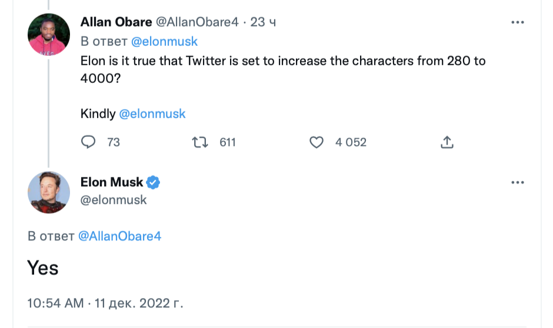Screen dimensions: 553x328
Task: Open more options on Elon Musk's tweet
Action: [517, 183]
